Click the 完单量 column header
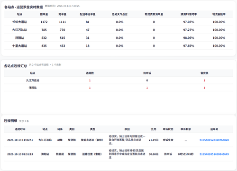This screenshot has width=237, height=171. (x=63, y=14)
